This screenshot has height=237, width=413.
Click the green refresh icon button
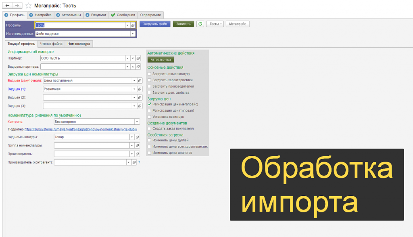pyautogui.click(x=200, y=24)
